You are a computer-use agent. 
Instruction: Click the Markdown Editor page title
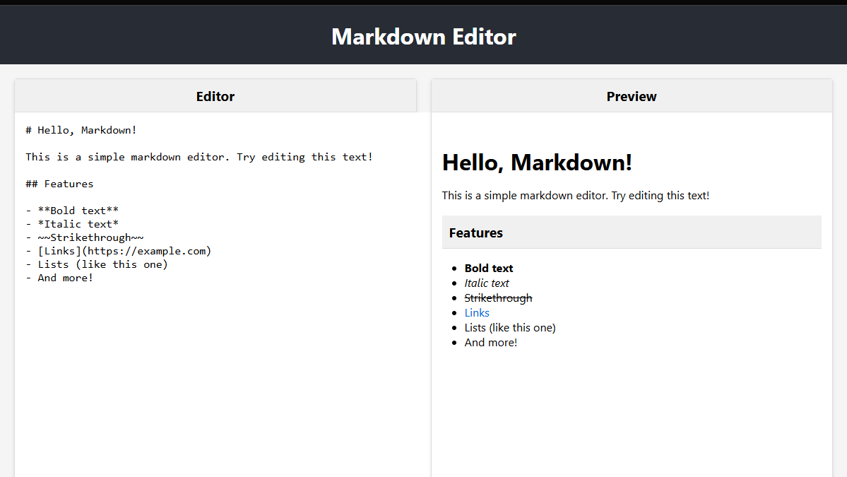pyautogui.click(x=423, y=36)
